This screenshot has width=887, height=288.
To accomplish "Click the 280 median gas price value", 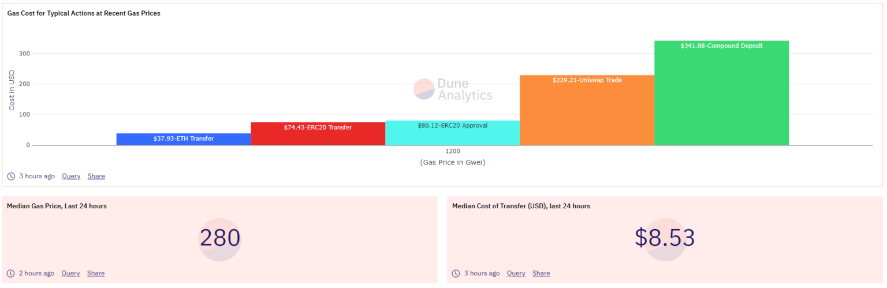I will tap(220, 238).
